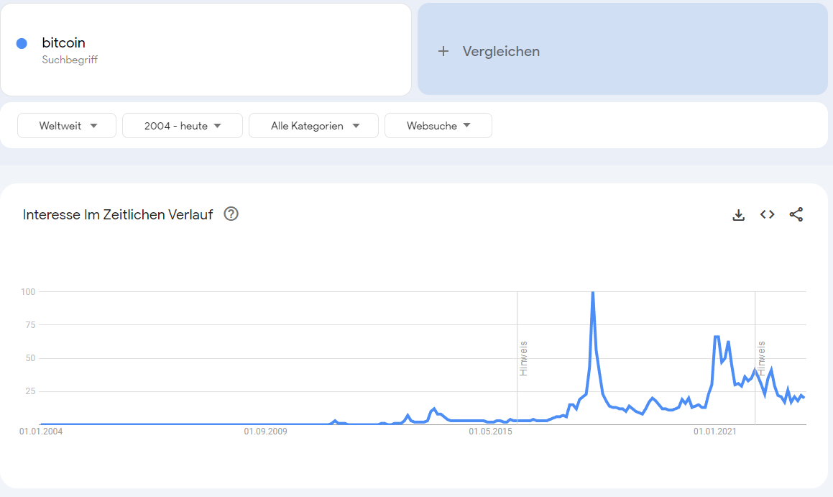Click the 2017 peak at 100 on chart
The height and width of the screenshot is (497, 833).
(x=592, y=293)
